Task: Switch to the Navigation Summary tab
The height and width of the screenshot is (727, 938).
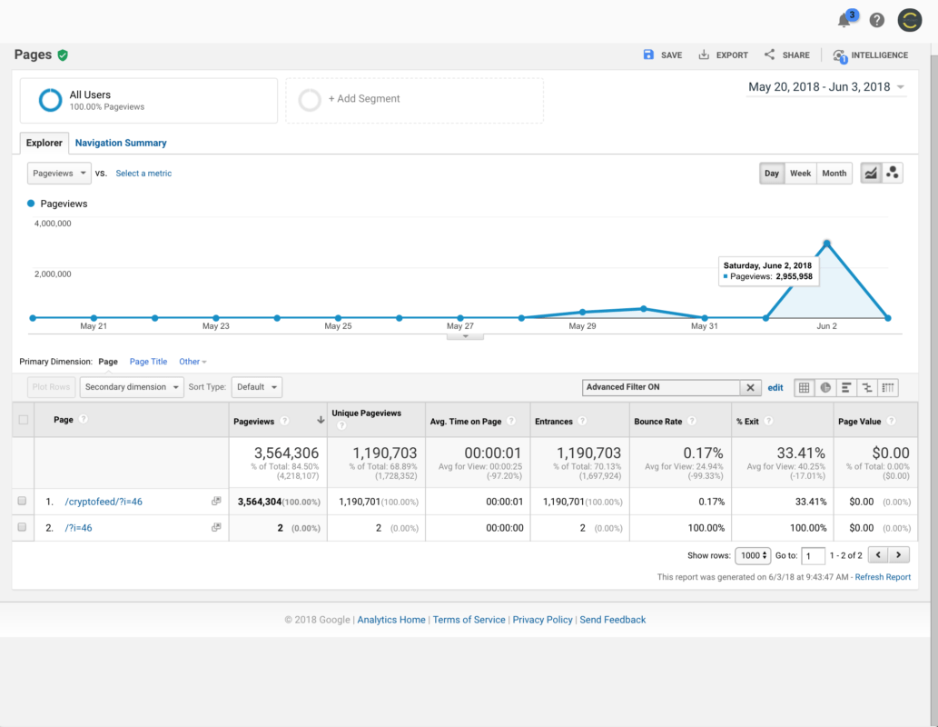Action: [x=120, y=143]
